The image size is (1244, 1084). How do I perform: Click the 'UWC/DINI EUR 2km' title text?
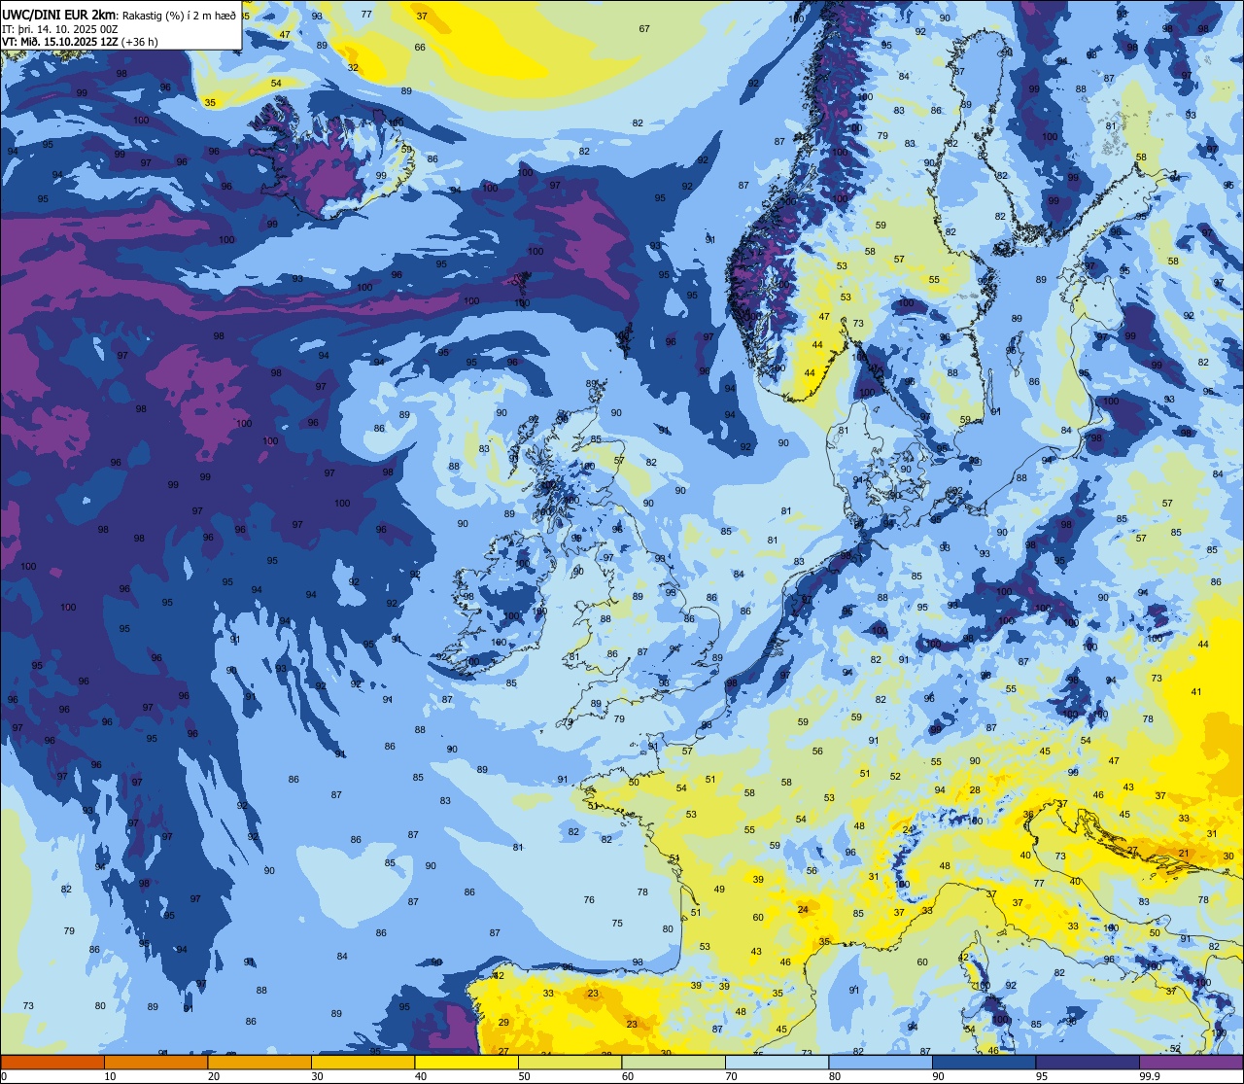tap(59, 15)
